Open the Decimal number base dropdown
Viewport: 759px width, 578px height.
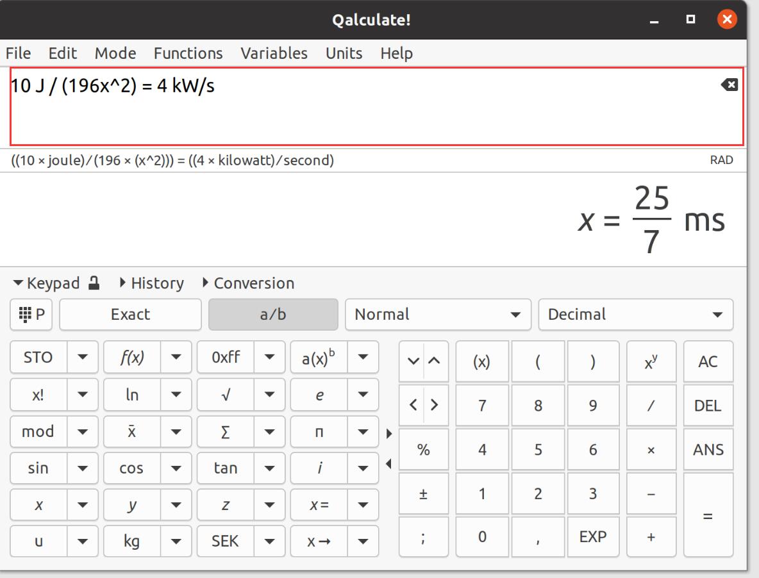coord(635,315)
